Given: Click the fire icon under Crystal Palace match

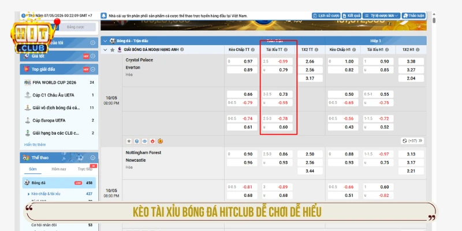Looking at the screenshot, I should click(x=152, y=141).
